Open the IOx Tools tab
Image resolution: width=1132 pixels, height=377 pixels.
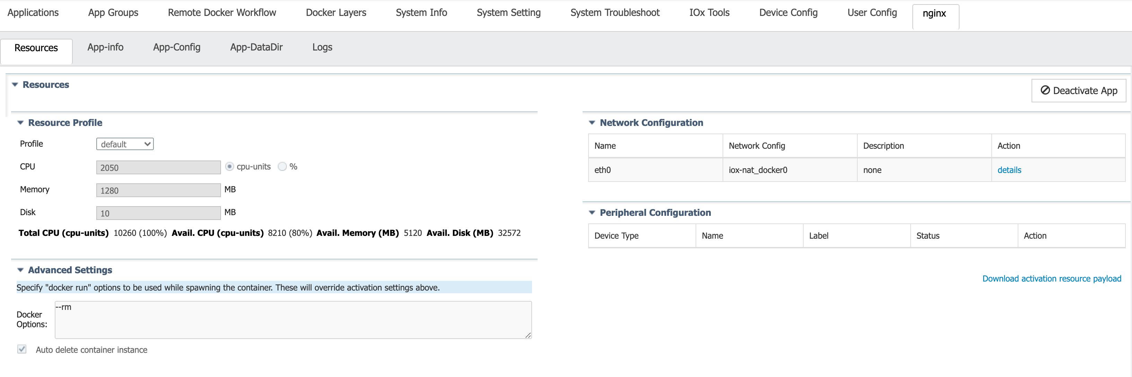[x=709, y=12]
